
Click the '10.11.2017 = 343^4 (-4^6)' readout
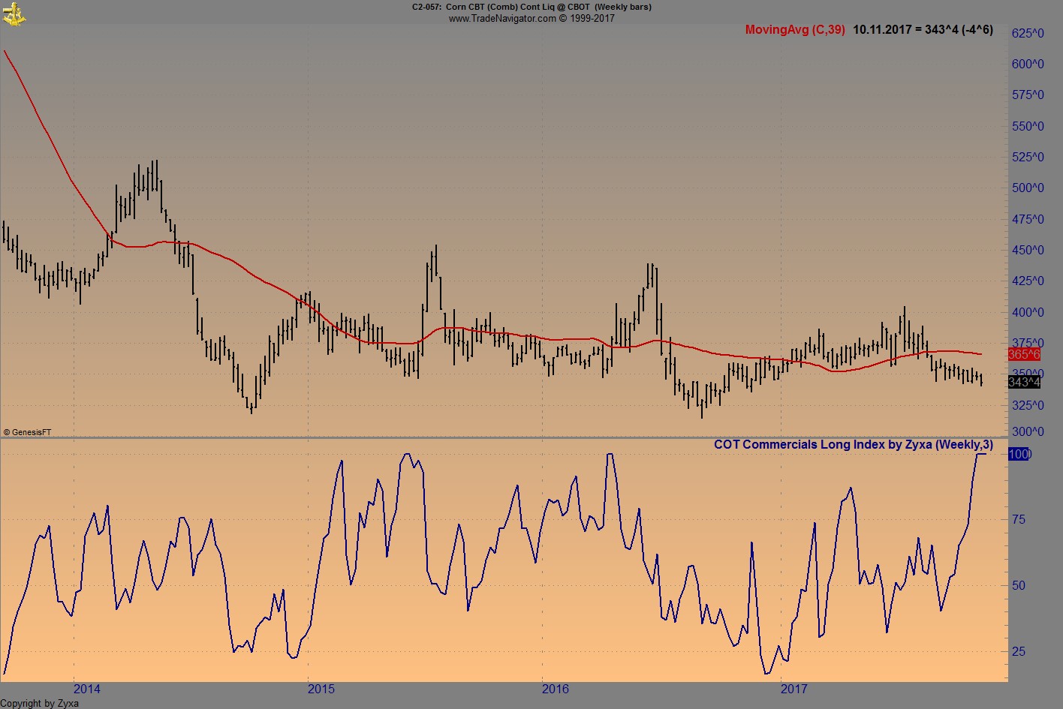(x=923, y=30)
